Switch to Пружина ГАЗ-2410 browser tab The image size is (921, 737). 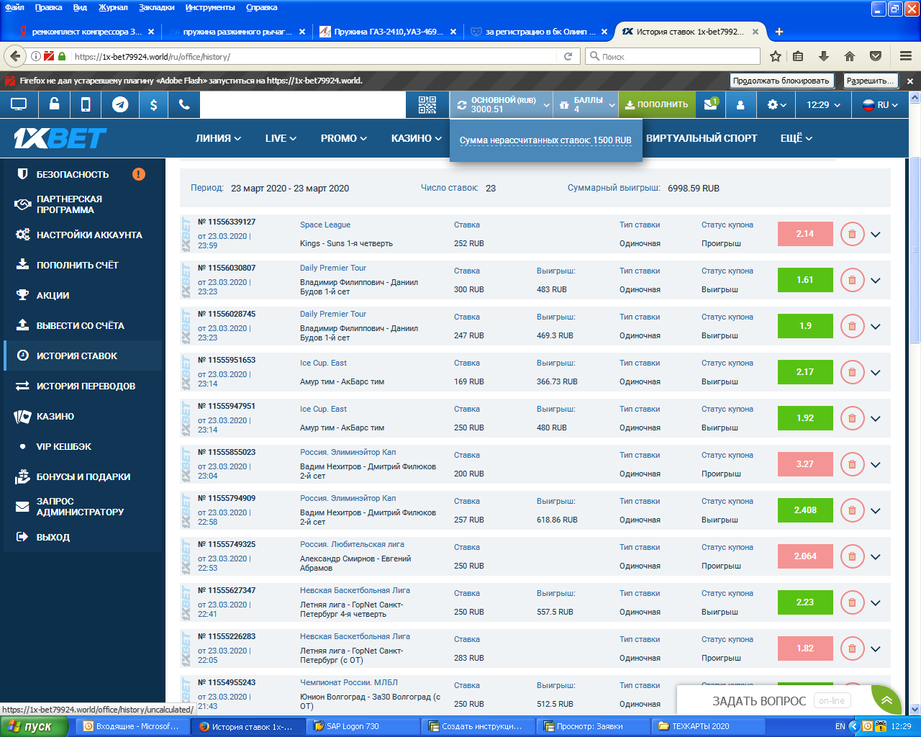click(x=389, y=32)
